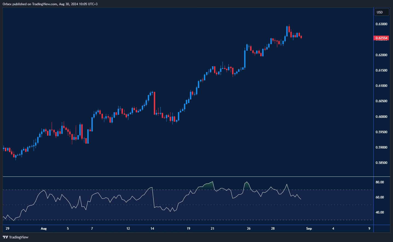Click the Orbex published on TradingView.com header text
The width and height of the screenshot is (393, 242).
[x=50, y=4]
